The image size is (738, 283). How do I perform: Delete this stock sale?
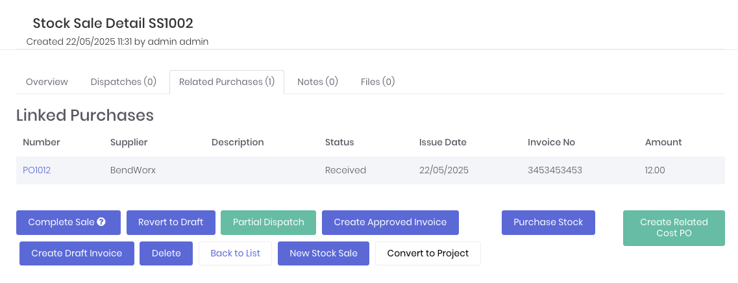[166, 253]
